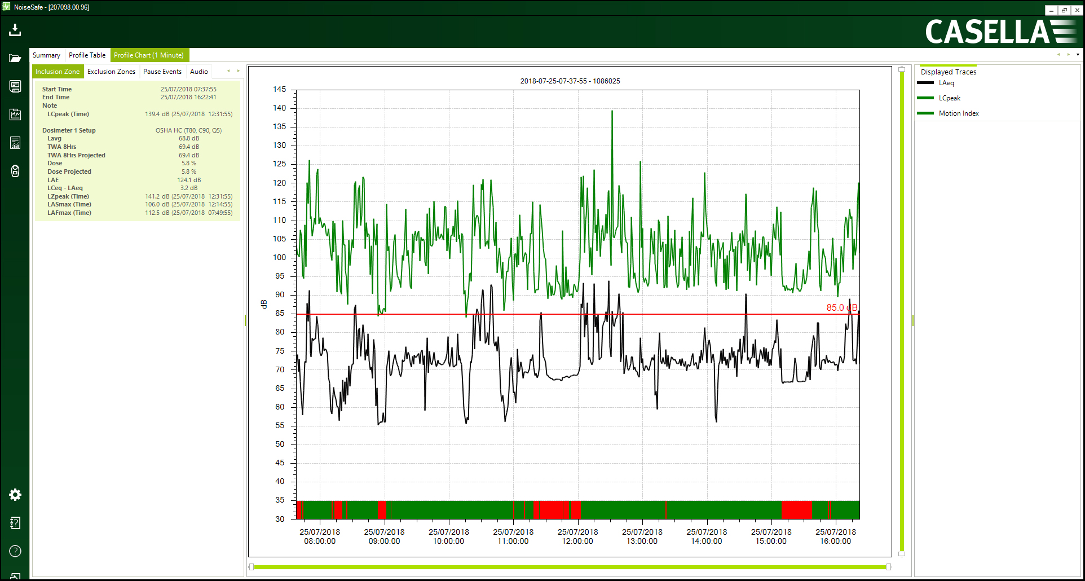Open settings with the gear icon
This screenshot has width=1085, height=581.
(15, 495)
